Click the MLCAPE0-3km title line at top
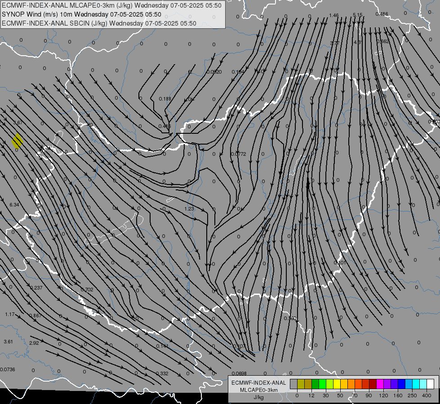This screenshot has width=440, height=404. tap(111, 5)
